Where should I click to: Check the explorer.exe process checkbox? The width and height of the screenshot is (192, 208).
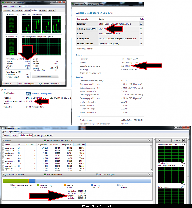click(x=3, y=161)
